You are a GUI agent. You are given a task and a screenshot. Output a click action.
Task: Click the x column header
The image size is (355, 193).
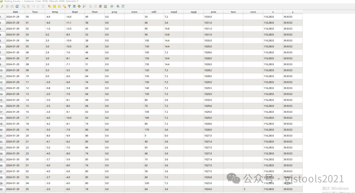pyautogui.click(x=273, y=12)
